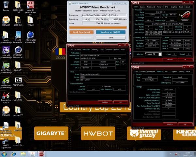
Task: Open the CPU tab in the Mainboard CPU-Z window
Action: [x=71, y=50]
